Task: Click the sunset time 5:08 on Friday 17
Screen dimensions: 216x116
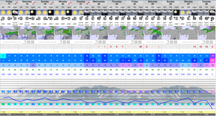Action: pos(9,114)
